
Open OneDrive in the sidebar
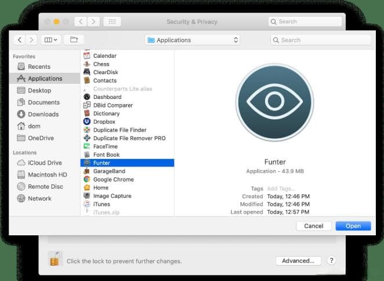(45, 138)
